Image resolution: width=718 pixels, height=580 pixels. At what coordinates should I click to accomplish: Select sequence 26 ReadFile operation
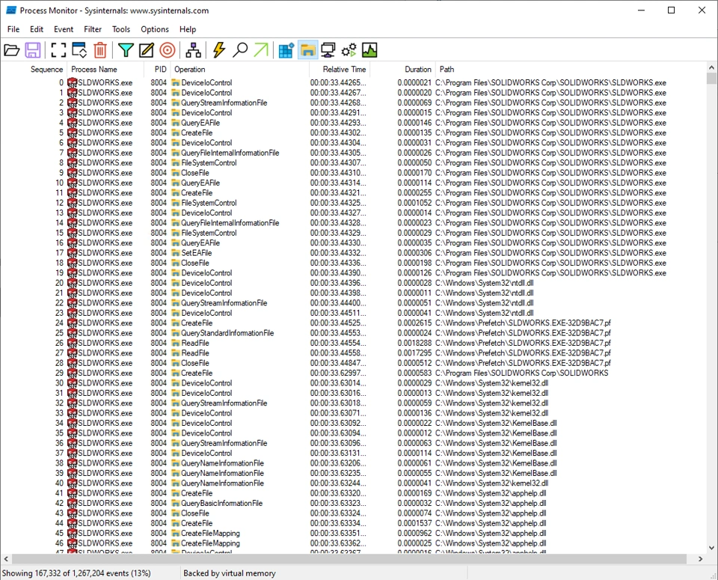pos(195,344)
